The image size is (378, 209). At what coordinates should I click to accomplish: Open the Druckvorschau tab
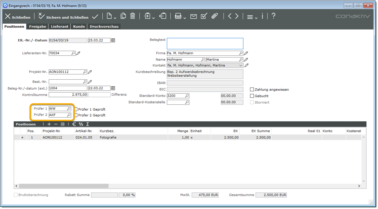pyautogui.click(x=104, y=27)
